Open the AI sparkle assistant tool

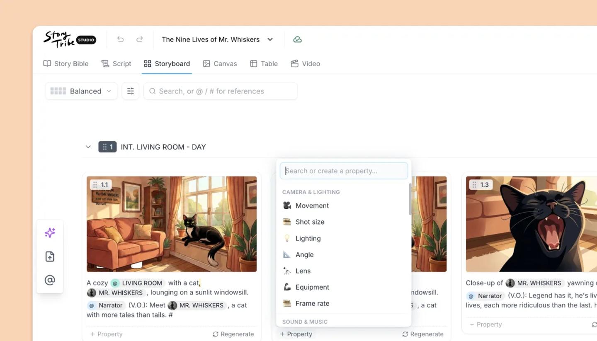point(50,233)
